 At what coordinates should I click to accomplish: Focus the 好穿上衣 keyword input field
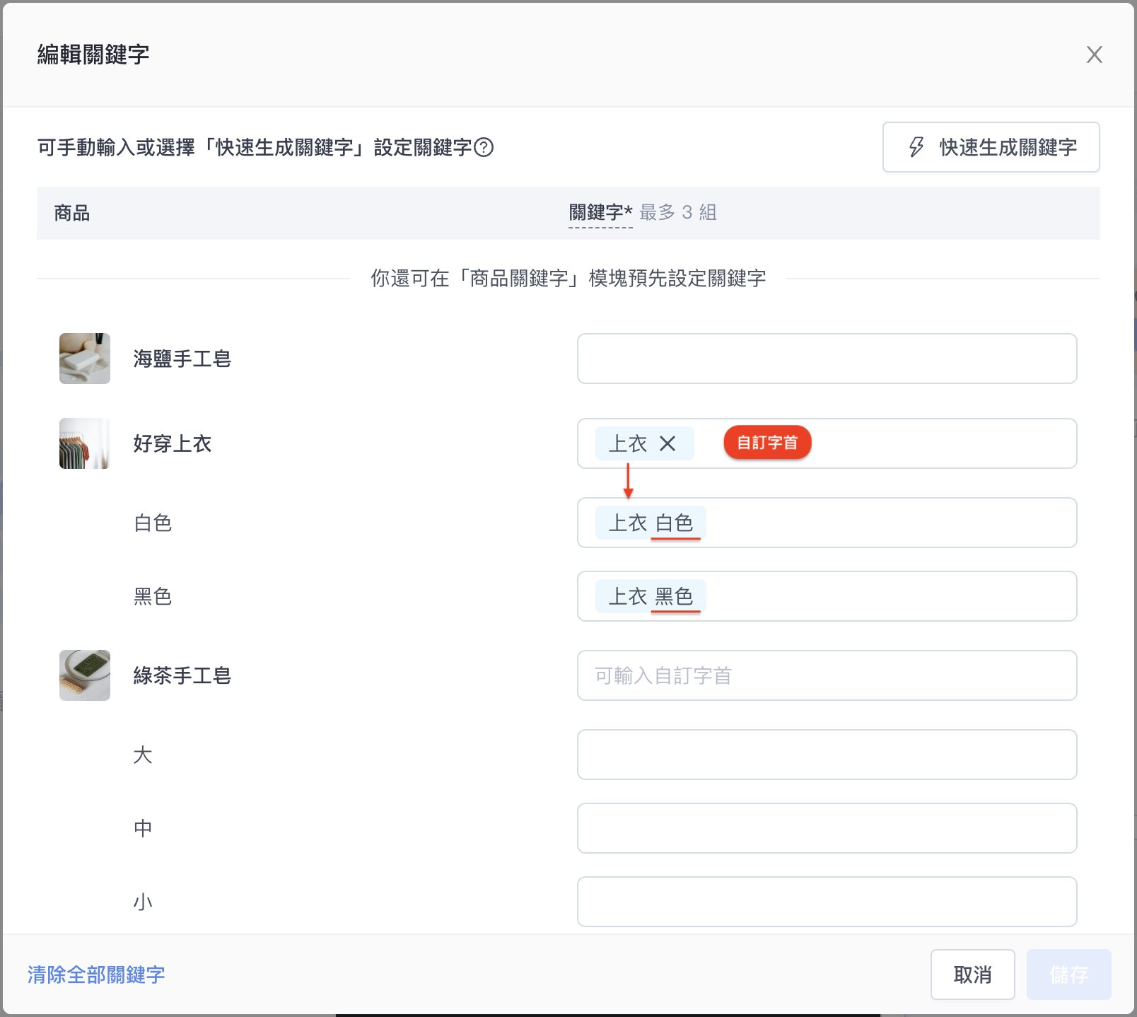827,443
